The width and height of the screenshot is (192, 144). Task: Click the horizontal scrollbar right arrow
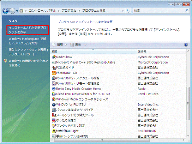click(184, 140)
